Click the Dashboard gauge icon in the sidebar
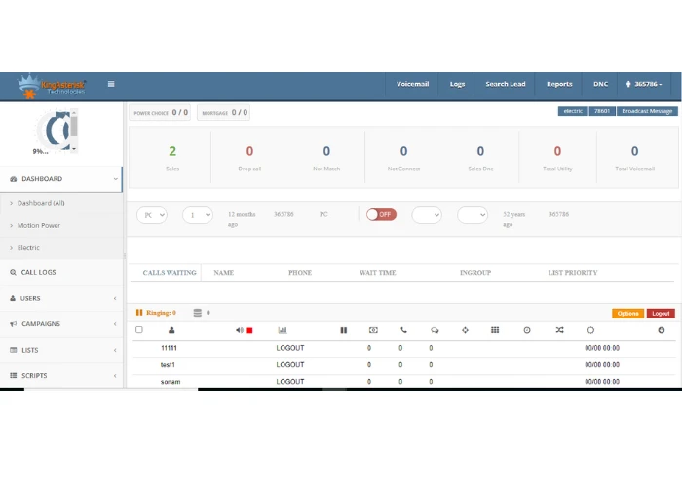Screen dimensions: 682x487 coord(13,179)
